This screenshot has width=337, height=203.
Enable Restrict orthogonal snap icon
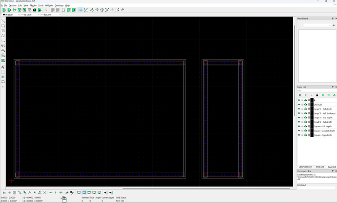pos(61,192)
